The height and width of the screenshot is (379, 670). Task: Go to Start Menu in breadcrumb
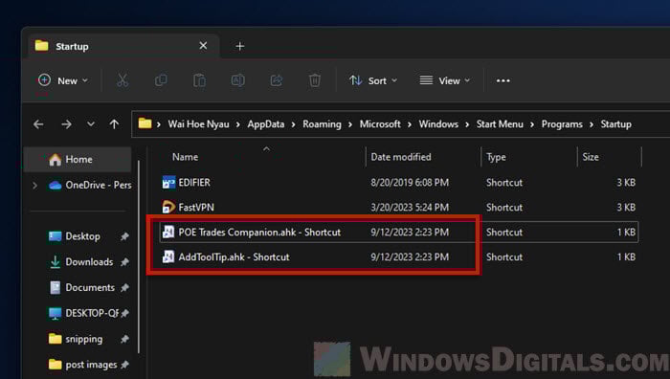500,123
